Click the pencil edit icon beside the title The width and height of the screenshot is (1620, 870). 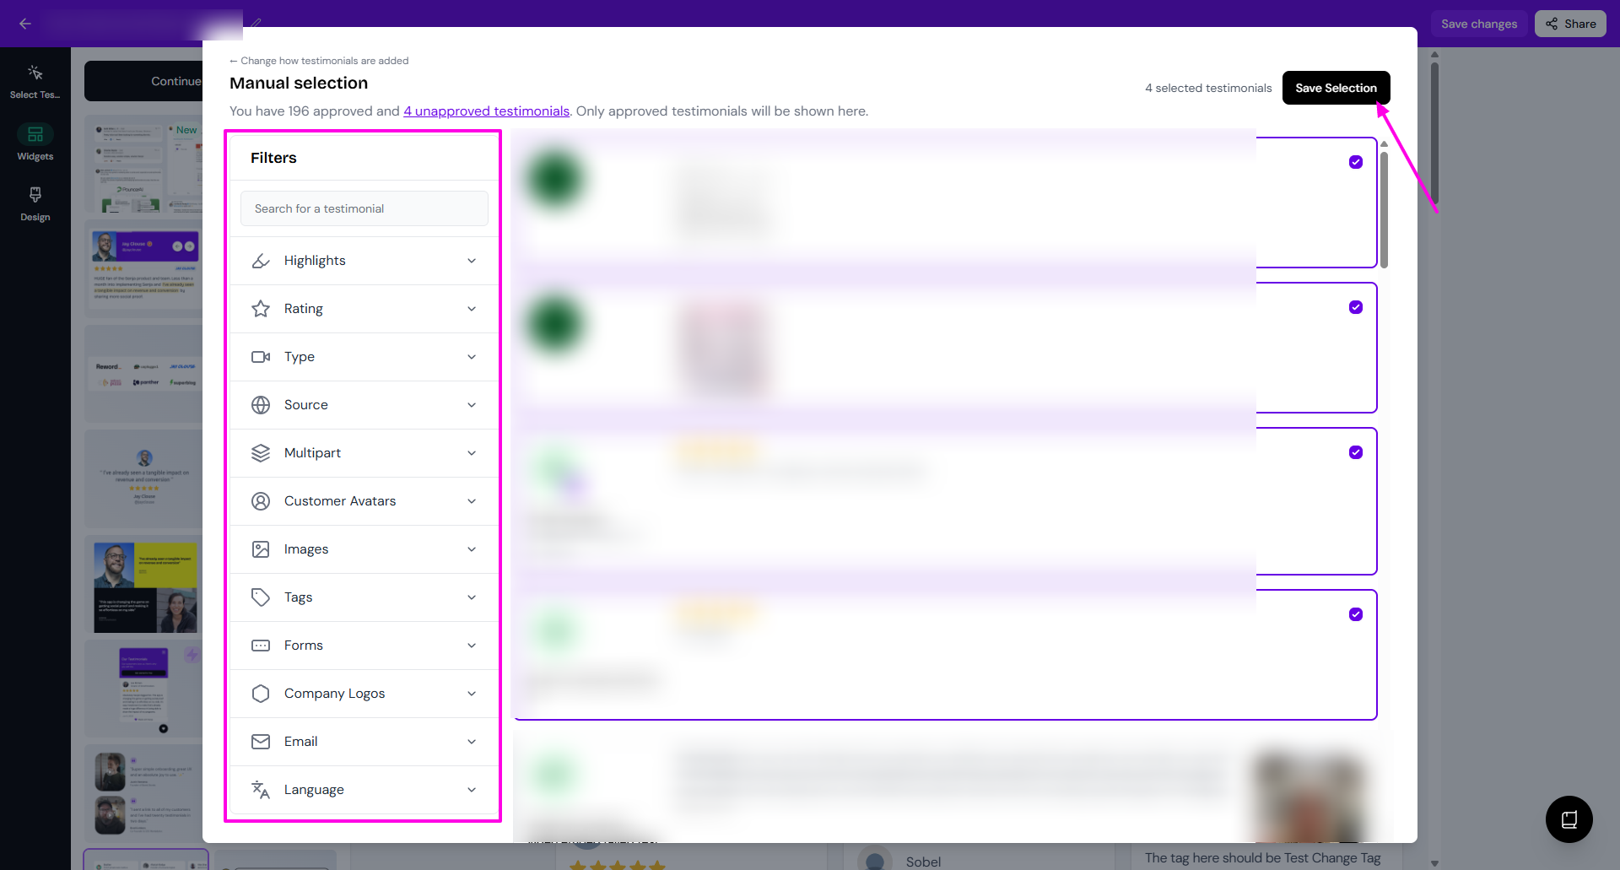256,23
